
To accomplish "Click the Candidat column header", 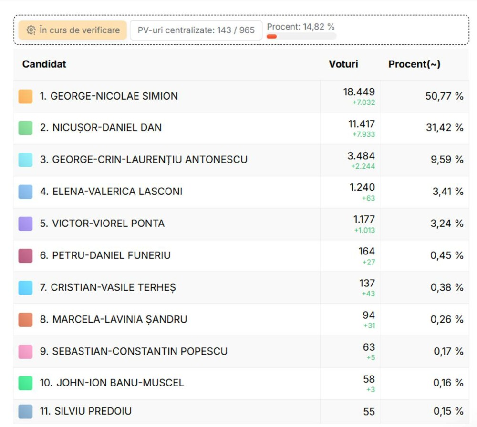I will tap(44, 64).
